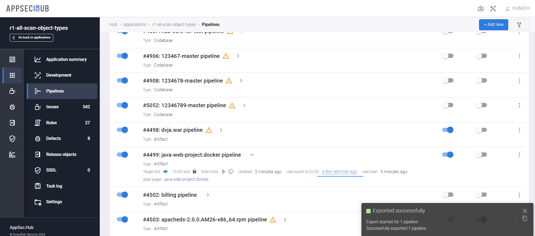
Task: Expand the #4502 billing pipeline row
Action: coord(208,195)
